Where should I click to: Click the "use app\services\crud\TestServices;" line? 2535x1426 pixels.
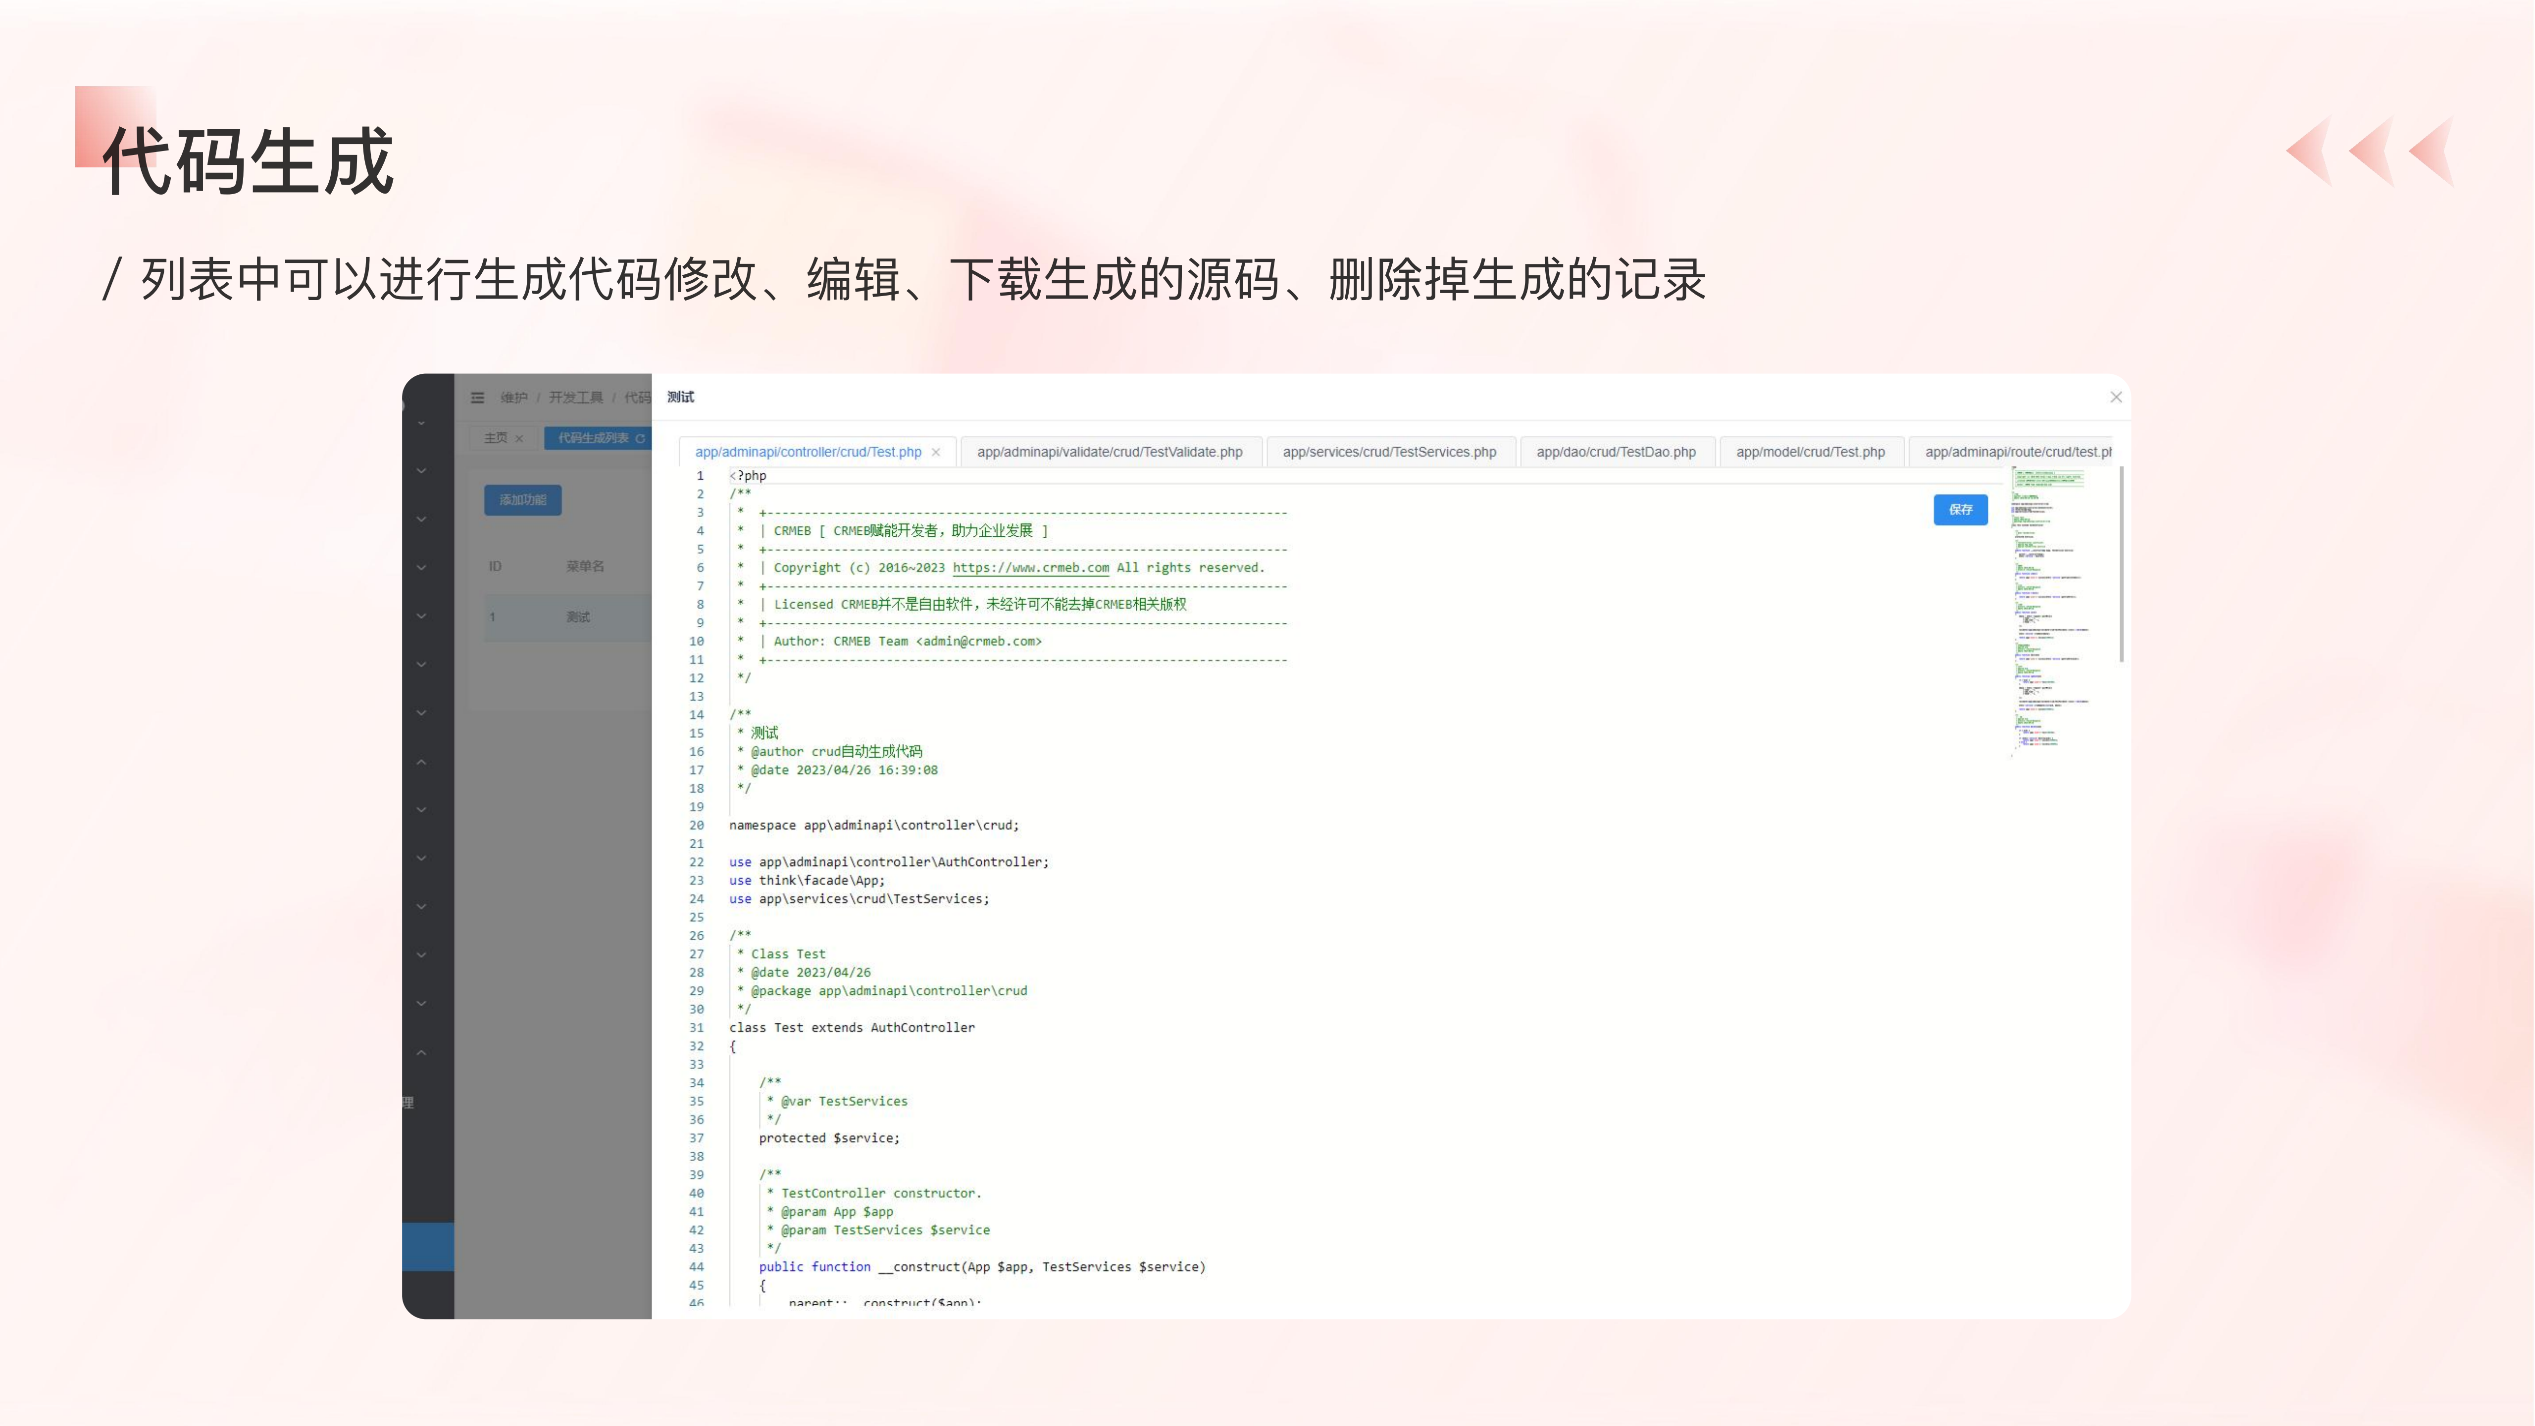[859, 900]
